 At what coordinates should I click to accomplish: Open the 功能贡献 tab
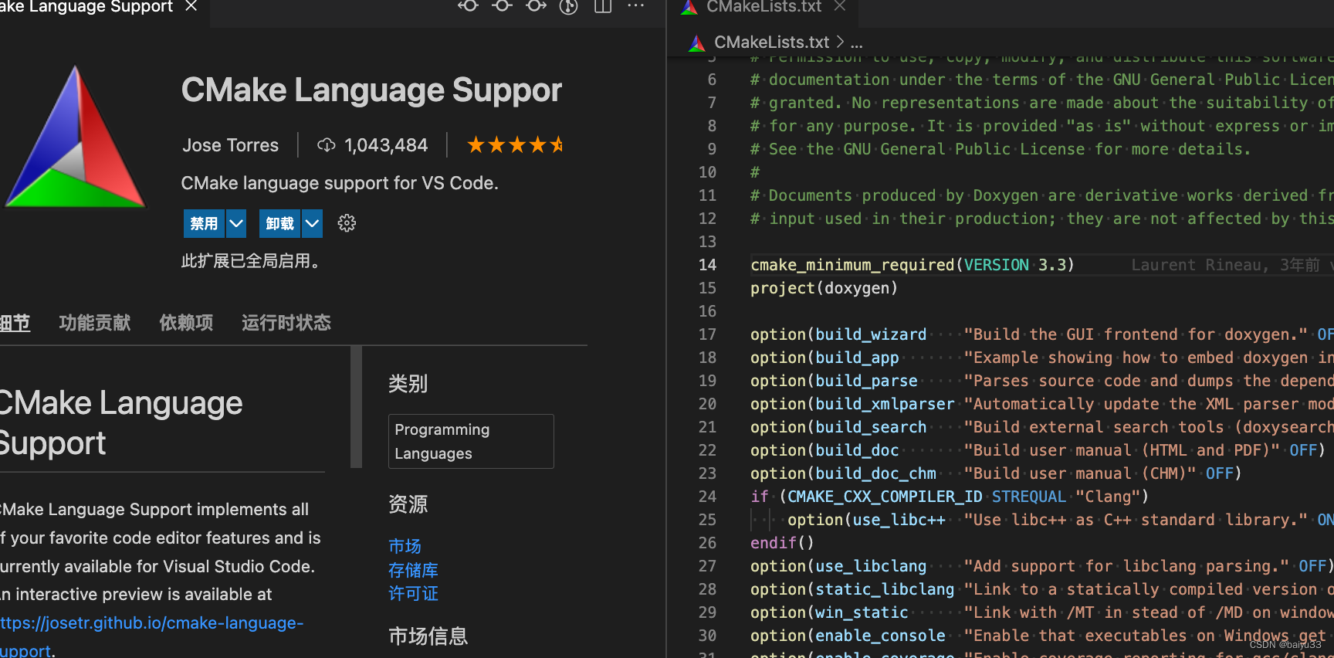95,323
